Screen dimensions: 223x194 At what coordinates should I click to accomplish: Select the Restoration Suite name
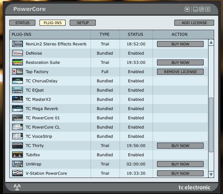tap(43, 62)
